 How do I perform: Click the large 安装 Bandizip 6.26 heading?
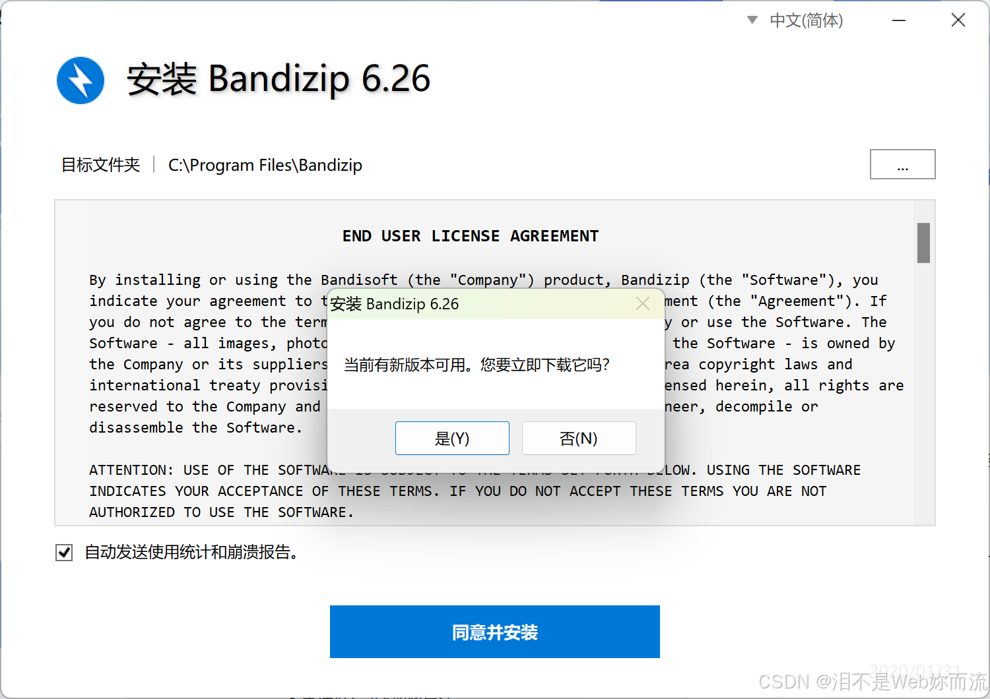(279, 79)
